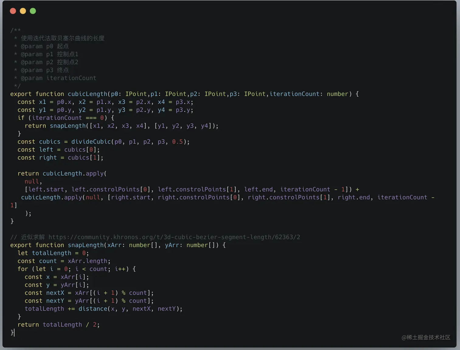Click 'const x = xArr[i];' line

(57, 277)
